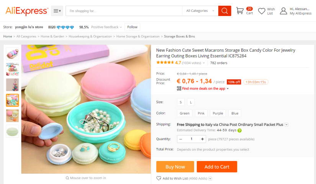This screenshot has height=184, width=316.
Task: Click the green delivery time help icon
Action: pos(239,130)
